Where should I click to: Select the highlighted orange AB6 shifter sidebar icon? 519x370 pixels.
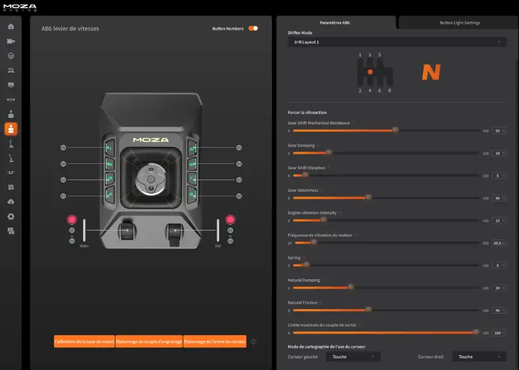(11, 129)
